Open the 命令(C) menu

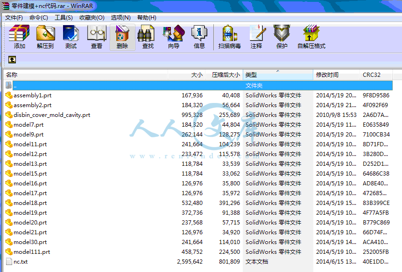point(39,18)
